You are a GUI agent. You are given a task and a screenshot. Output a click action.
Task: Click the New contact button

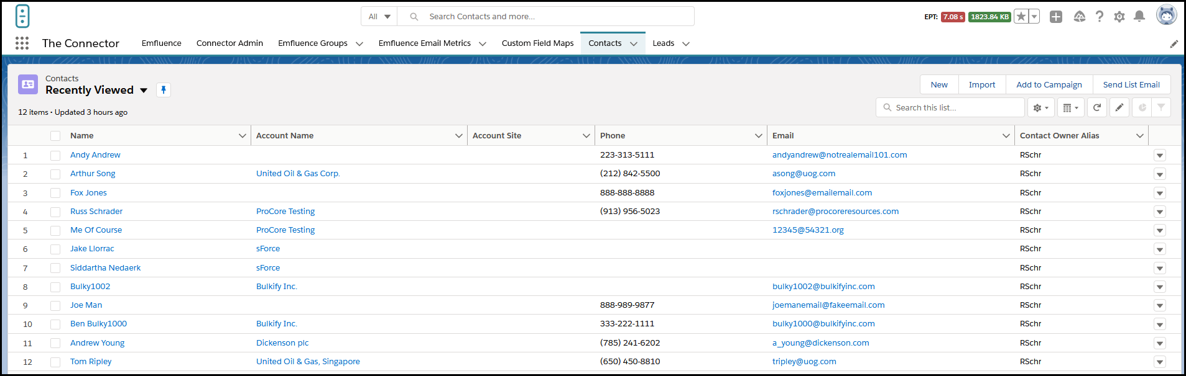point(939,85)
